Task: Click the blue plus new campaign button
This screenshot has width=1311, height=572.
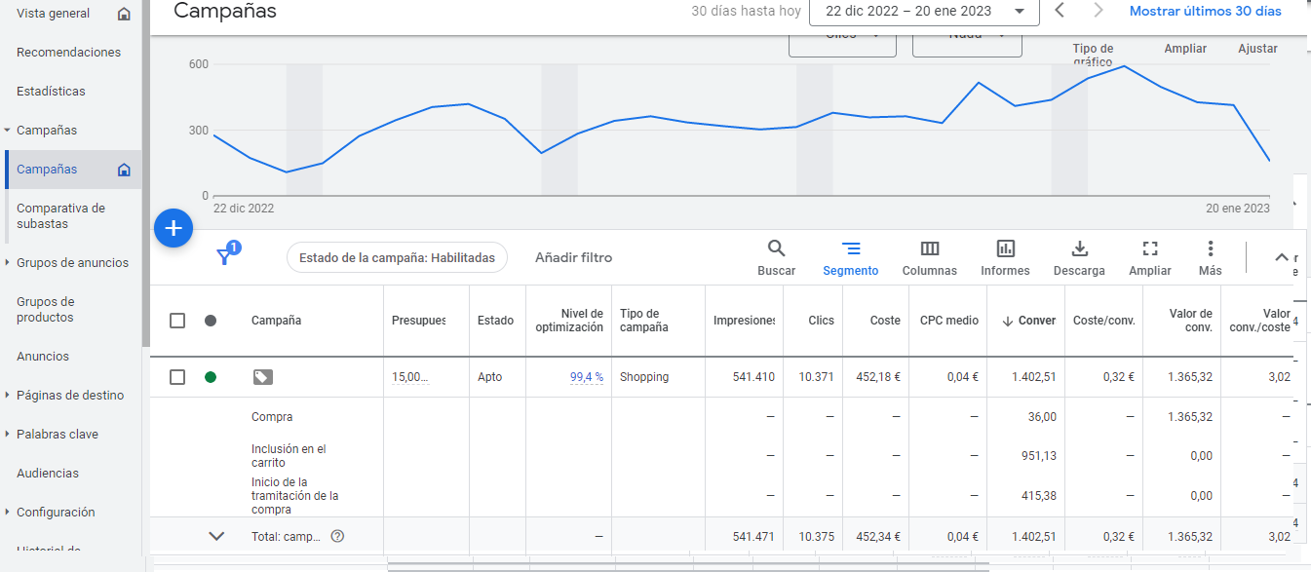Action: [x=174, y=228]
